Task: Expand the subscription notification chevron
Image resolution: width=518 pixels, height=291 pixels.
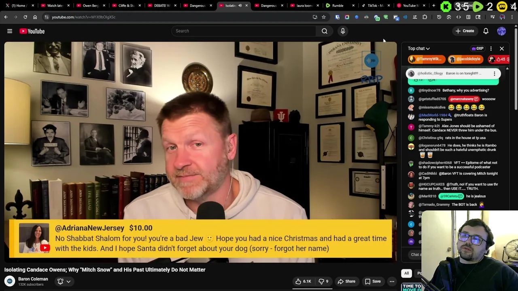Action: [68, 281]
